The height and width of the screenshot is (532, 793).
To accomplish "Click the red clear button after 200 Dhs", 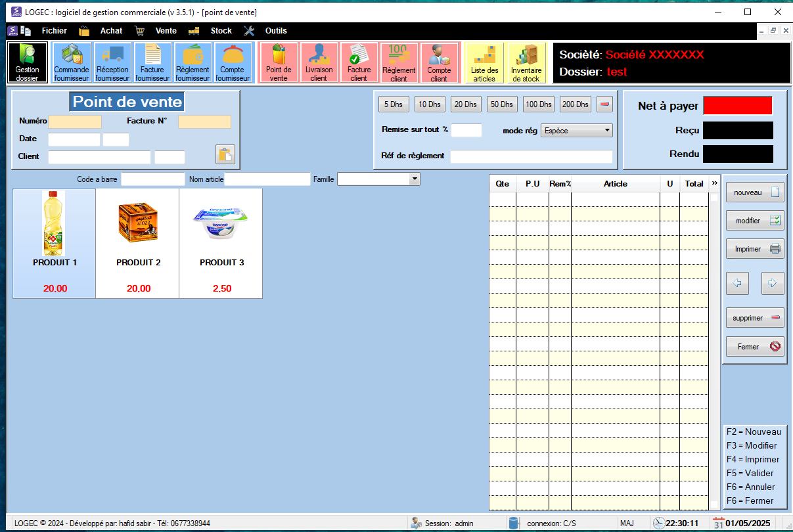I will coord(605,104).
